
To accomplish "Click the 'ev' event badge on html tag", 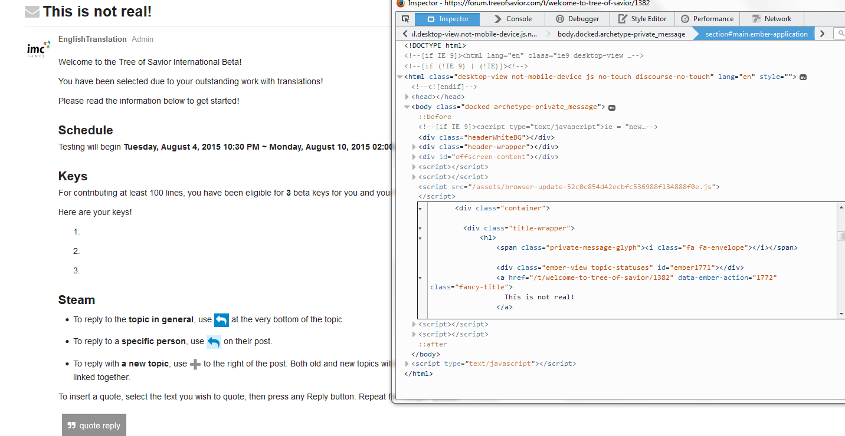I will coord(803,77).
